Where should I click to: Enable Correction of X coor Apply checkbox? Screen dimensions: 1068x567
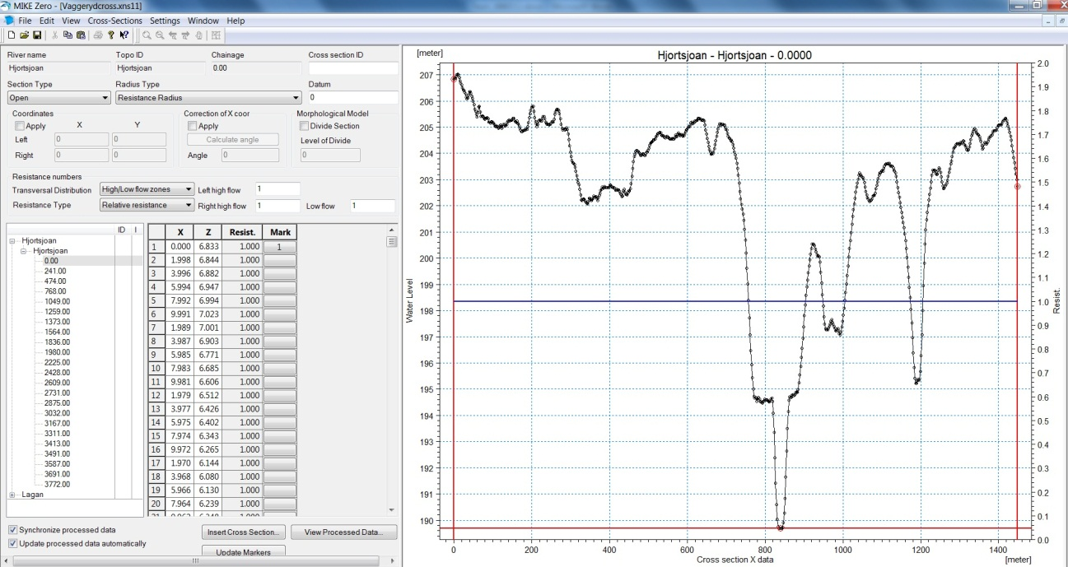click(193, 127)
